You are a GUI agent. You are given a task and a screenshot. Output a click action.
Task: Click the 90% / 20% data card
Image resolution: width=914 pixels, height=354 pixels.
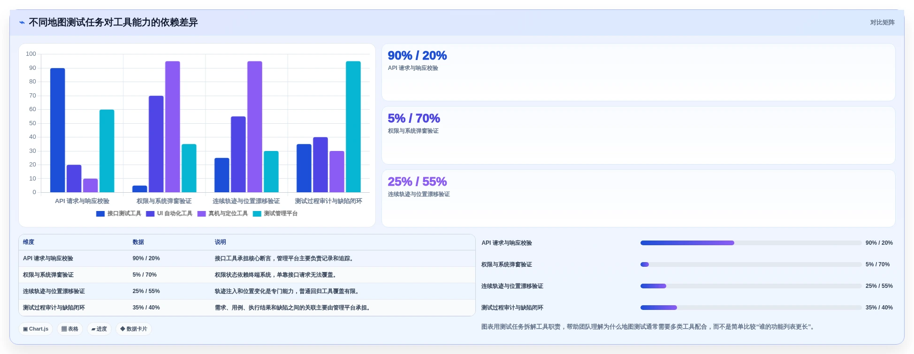click(638, 72)
